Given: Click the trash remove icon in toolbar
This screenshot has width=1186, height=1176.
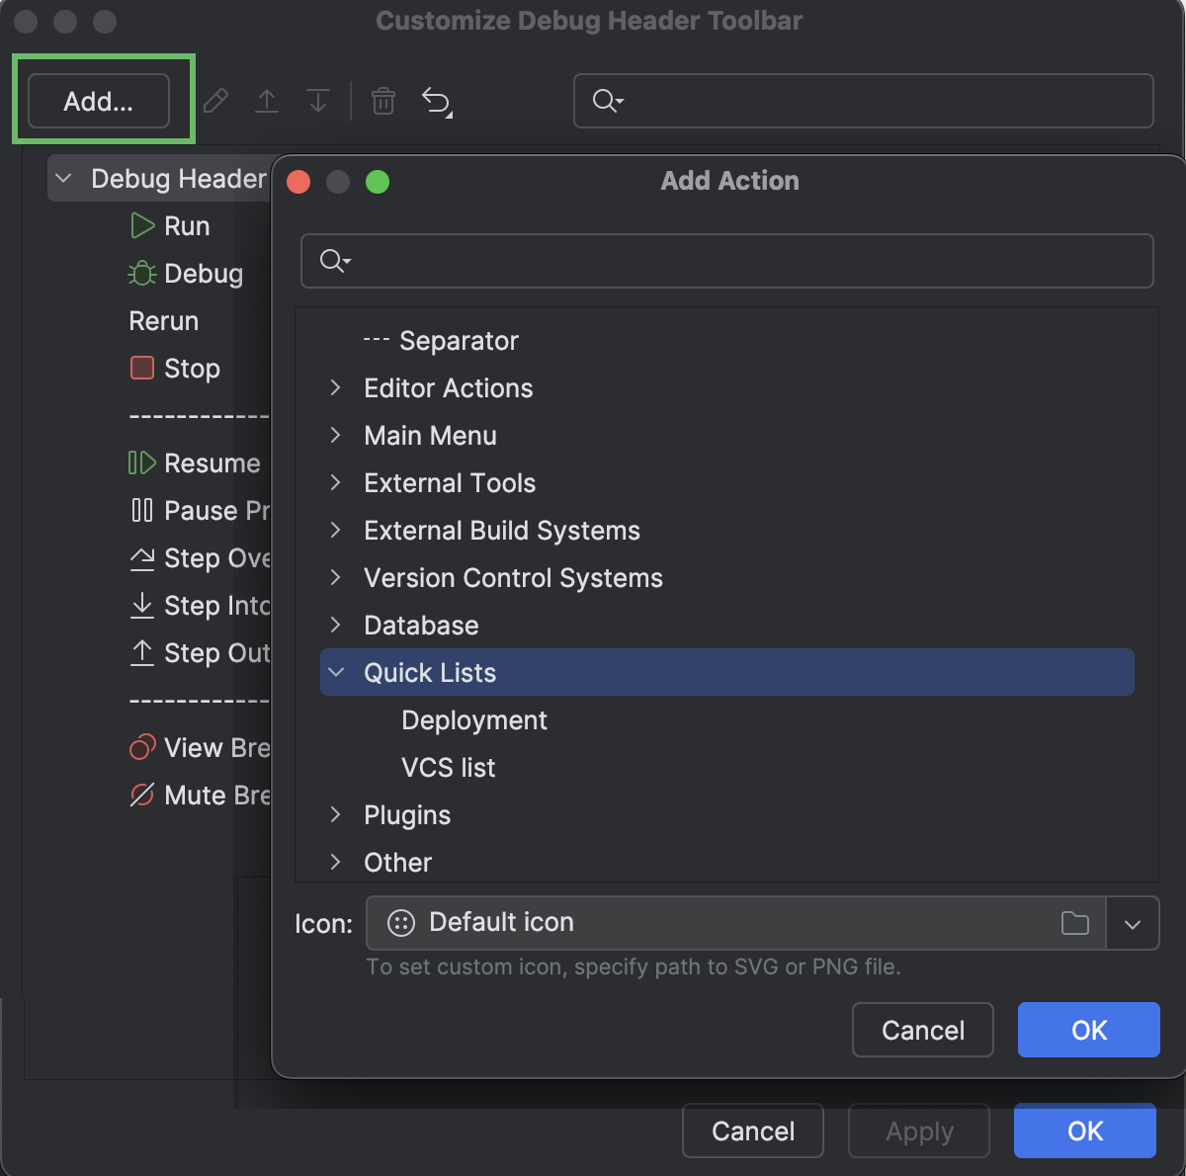Looking at the screenshot, I should pos(383,101).
